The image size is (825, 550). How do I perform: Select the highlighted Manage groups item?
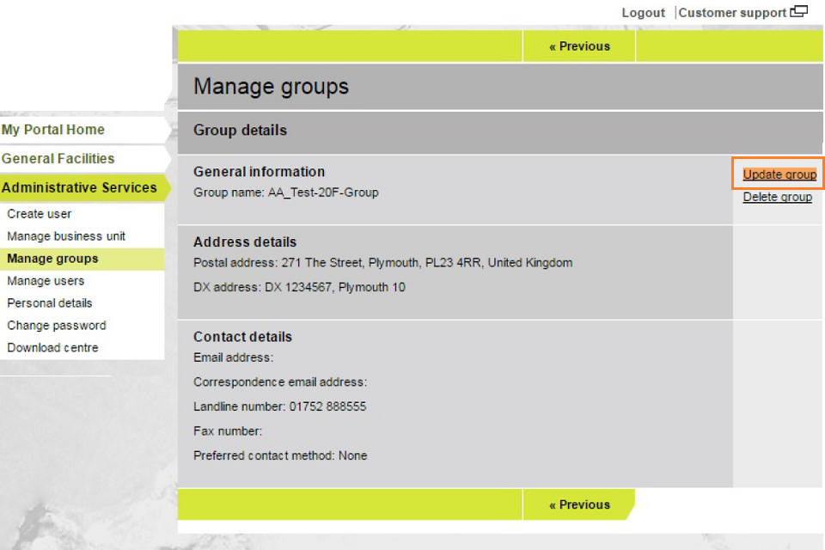point(52,259)
